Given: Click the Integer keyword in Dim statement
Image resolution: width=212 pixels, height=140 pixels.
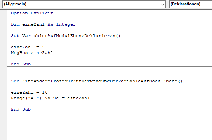Looking at the screenshot, I should coord(66,24).
